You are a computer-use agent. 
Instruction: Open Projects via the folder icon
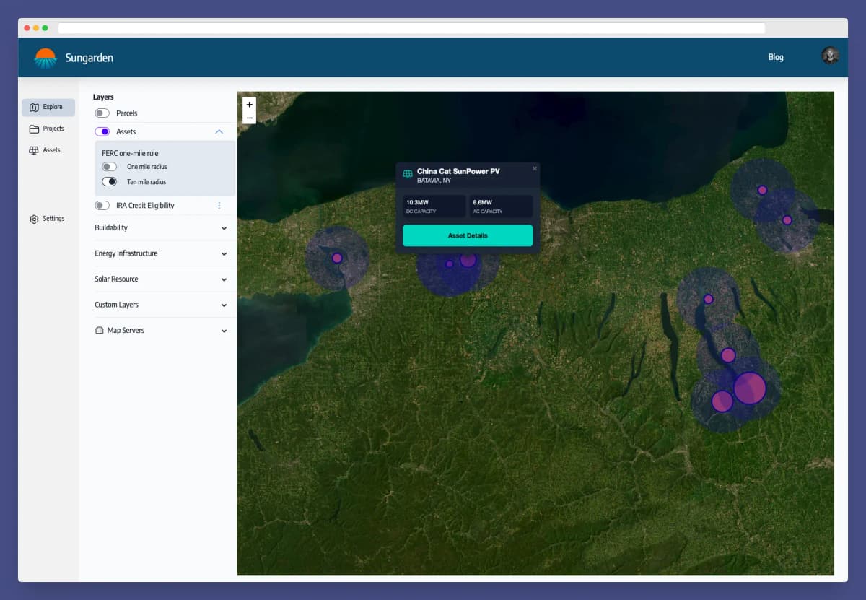35,128
